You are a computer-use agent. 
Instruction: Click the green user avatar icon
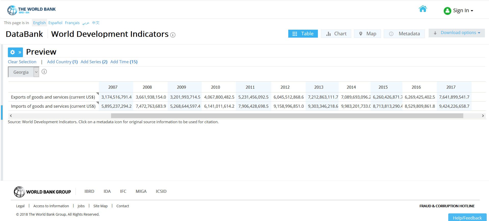[x=447, y=11]
